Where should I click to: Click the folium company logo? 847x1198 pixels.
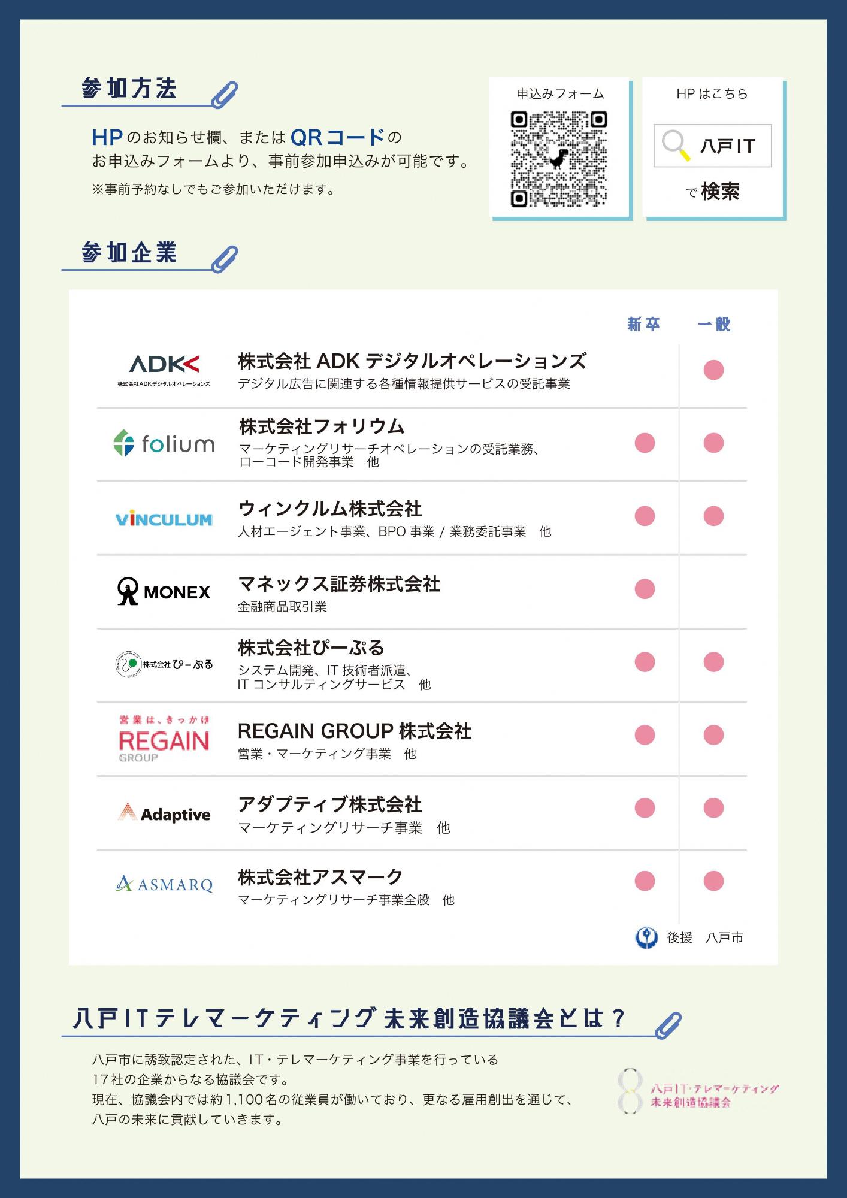click(x=164, y=443)
